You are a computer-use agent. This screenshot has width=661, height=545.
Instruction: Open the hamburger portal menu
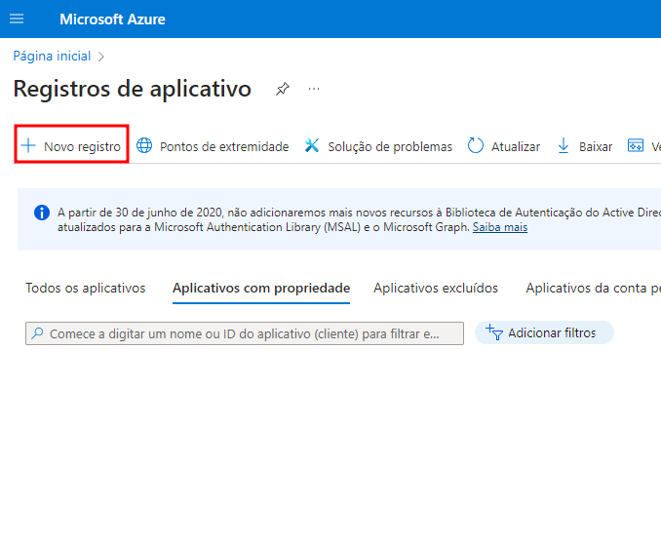point(17,19)
